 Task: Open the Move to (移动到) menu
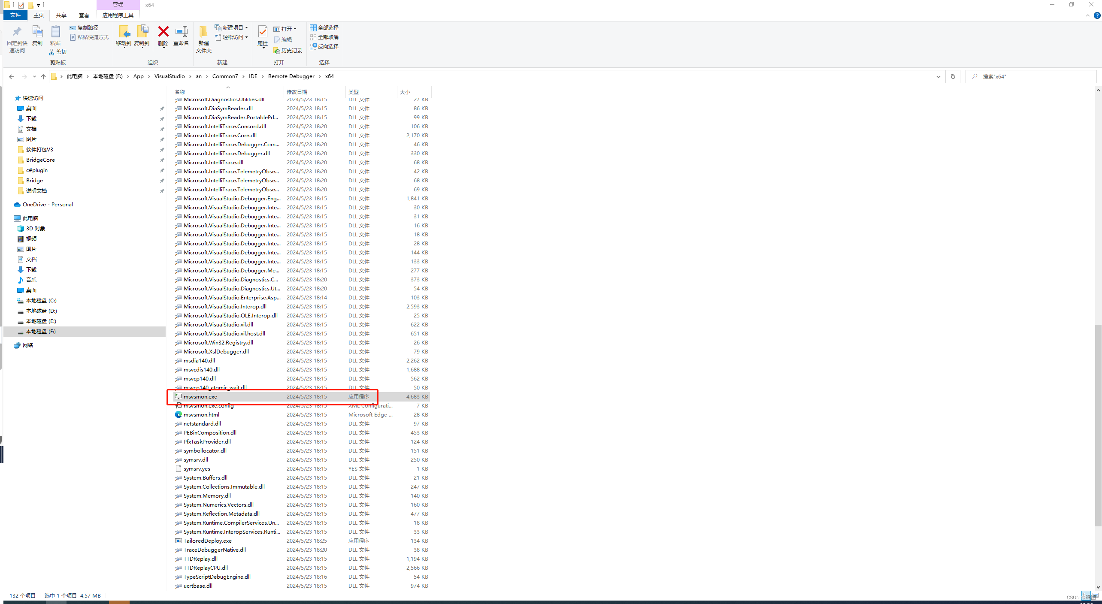pyautogui.click(x=124, y=36)
